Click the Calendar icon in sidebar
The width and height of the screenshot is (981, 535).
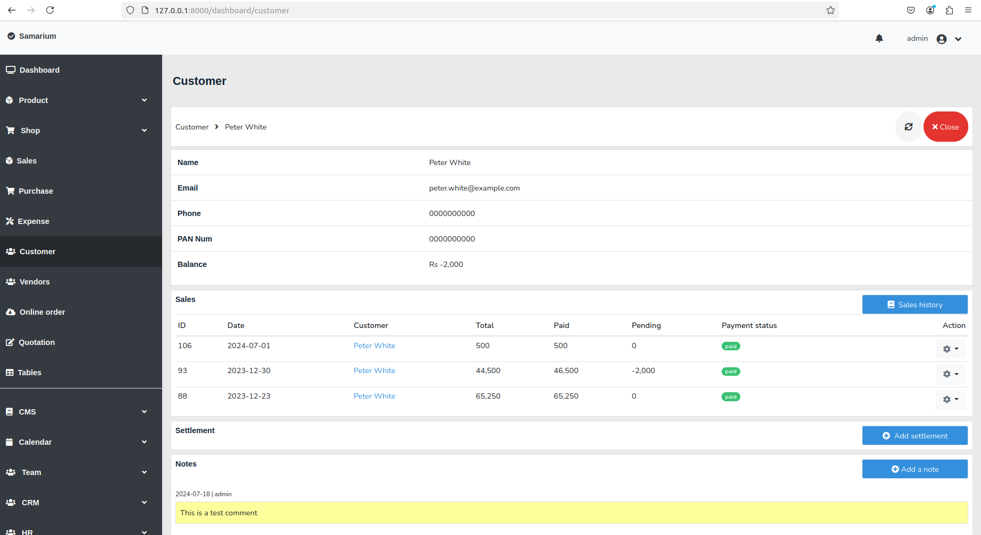[10, 442]
